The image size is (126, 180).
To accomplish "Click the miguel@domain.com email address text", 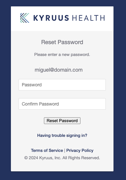I will [x=59, y=70].
